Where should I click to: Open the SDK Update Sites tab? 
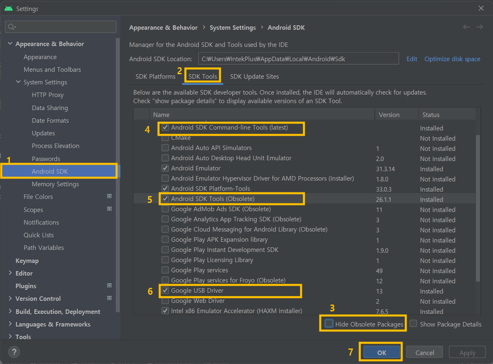[x=254, y=76]
